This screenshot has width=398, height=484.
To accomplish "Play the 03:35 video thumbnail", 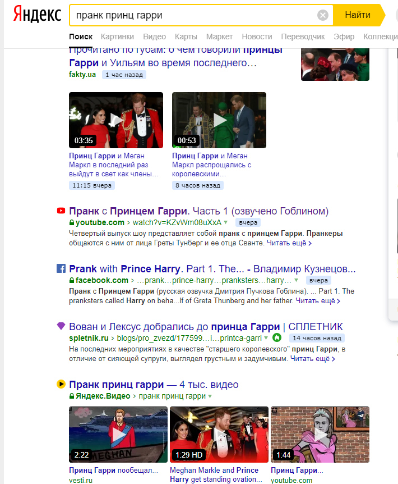I will (x=116, y=120).
